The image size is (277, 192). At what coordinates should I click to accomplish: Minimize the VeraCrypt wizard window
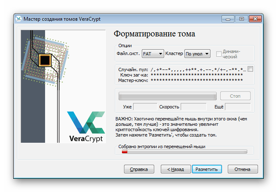click(x=228, y=19)
